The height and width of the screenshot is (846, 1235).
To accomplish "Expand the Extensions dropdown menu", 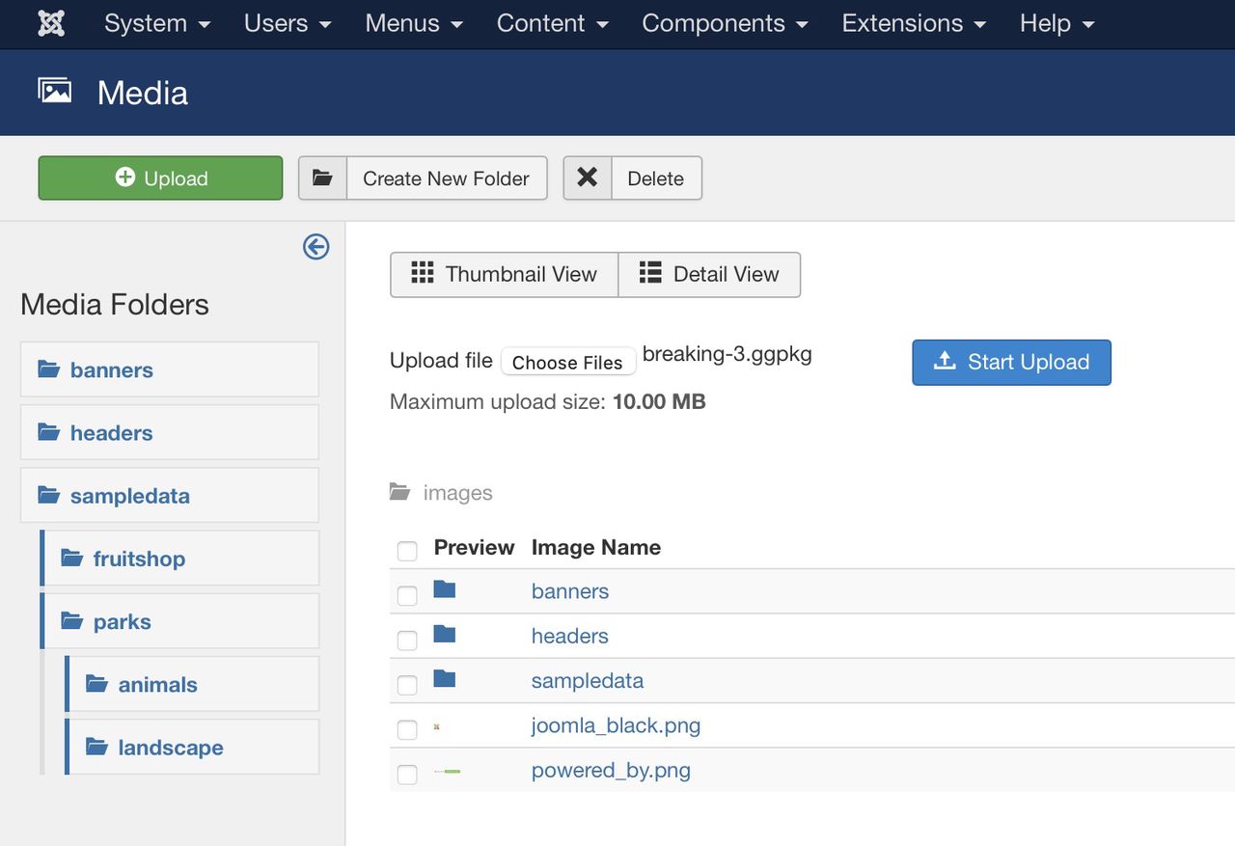I will 913,23.
